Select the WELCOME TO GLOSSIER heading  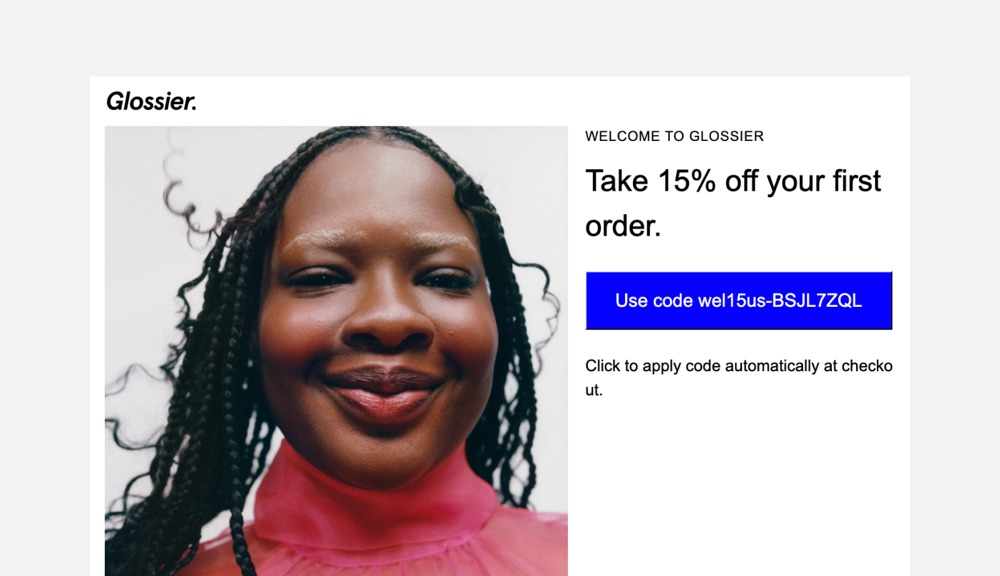point(674,136)
